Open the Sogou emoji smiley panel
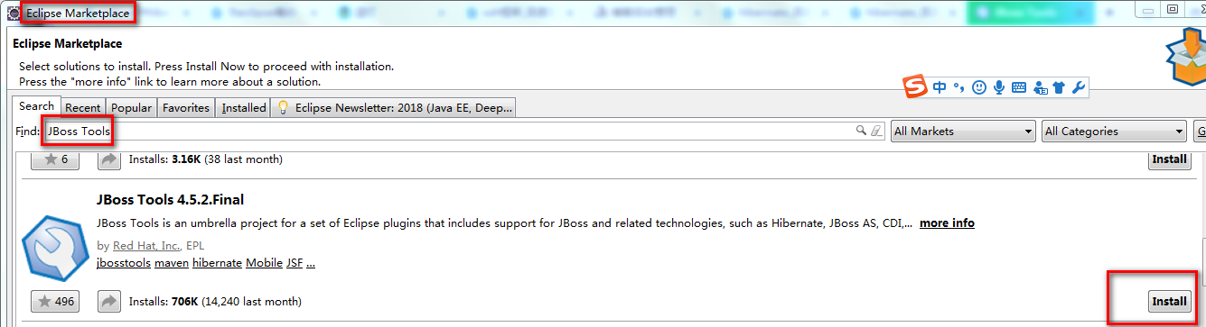Image resolution: width=1206 pixels, height=327 pixels. click(x=979, y=87)
